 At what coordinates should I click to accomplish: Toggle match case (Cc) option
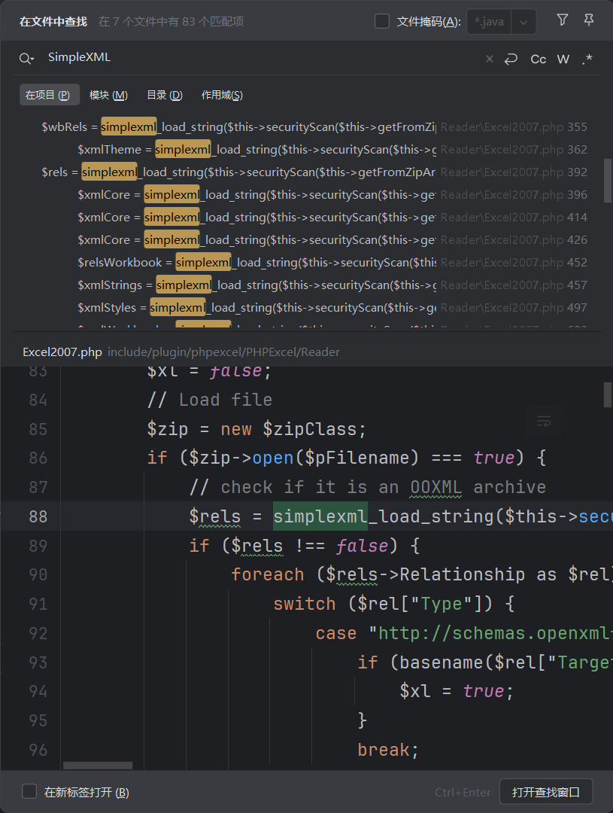point(539,59)
